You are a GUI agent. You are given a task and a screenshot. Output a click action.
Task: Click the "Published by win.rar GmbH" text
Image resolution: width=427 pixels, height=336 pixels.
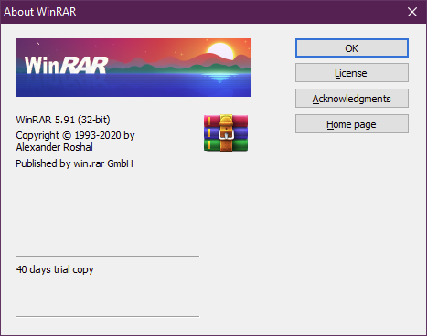(x=75, y=163)
